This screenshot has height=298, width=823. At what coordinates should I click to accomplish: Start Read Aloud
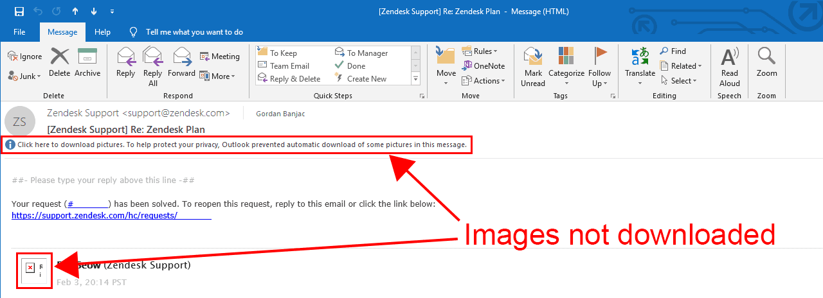(x=730, y=67)
